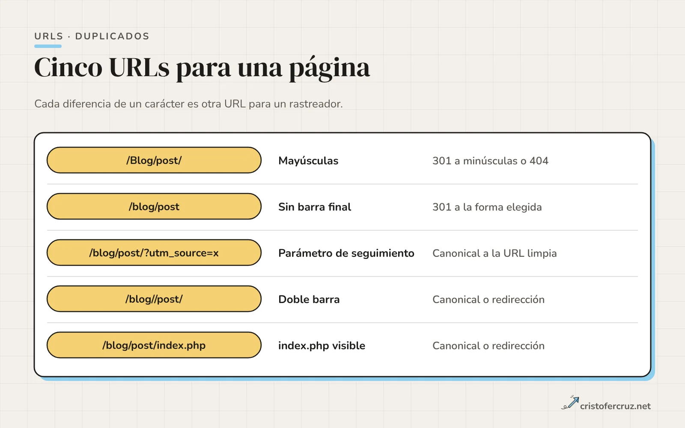Select the /blog/post/index.php pill

[154, 345]
